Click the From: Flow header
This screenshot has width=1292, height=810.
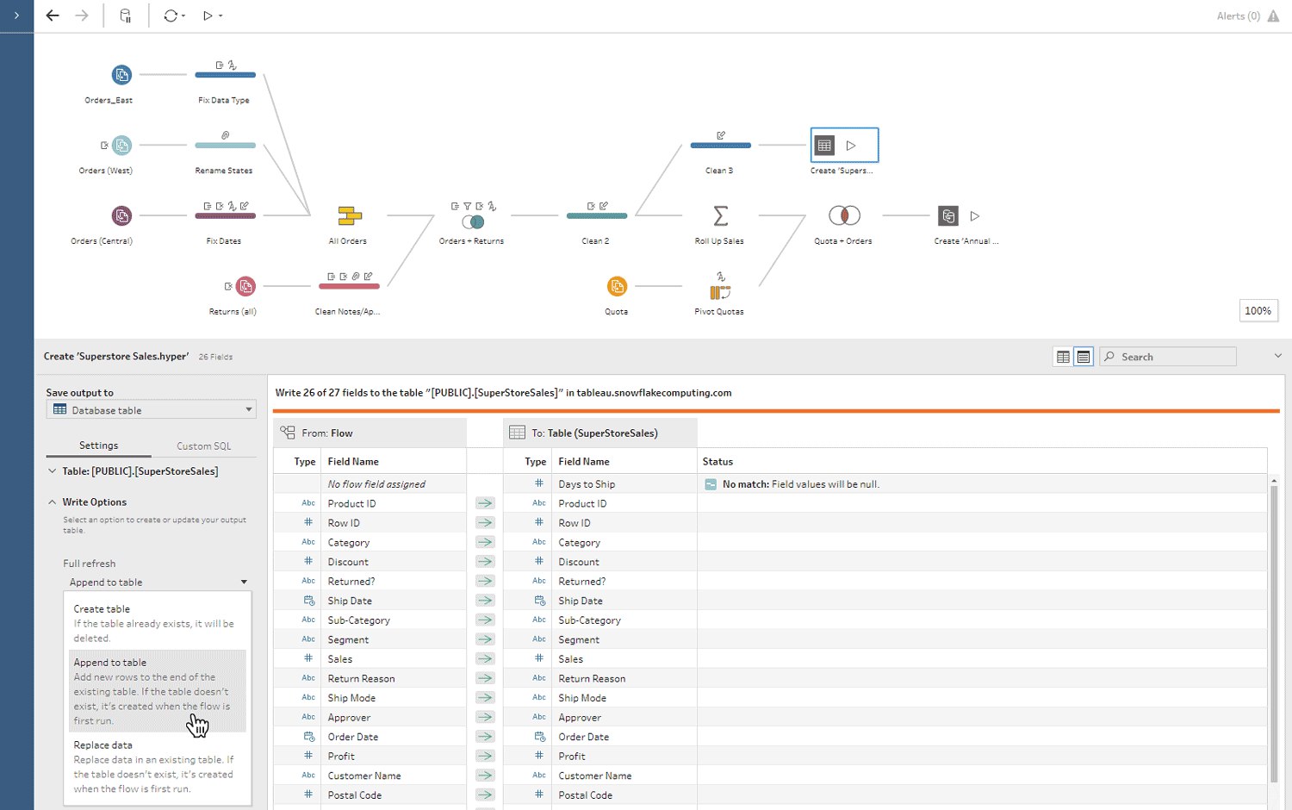pyautogui.click(x=370, y=433)
